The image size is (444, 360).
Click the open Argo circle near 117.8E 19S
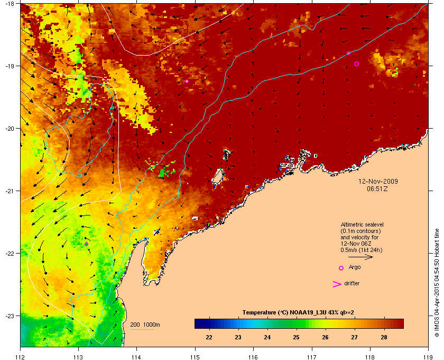(x=356, y=64)
